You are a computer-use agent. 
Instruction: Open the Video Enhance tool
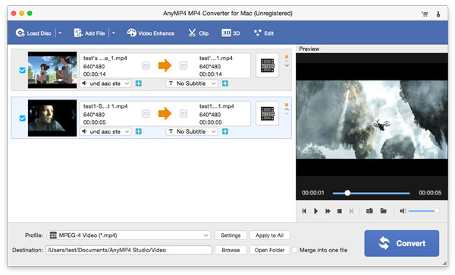pos(151,33)
